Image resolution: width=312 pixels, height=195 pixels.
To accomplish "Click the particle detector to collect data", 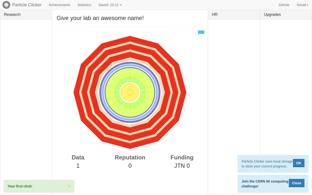I will pos(130,92).
